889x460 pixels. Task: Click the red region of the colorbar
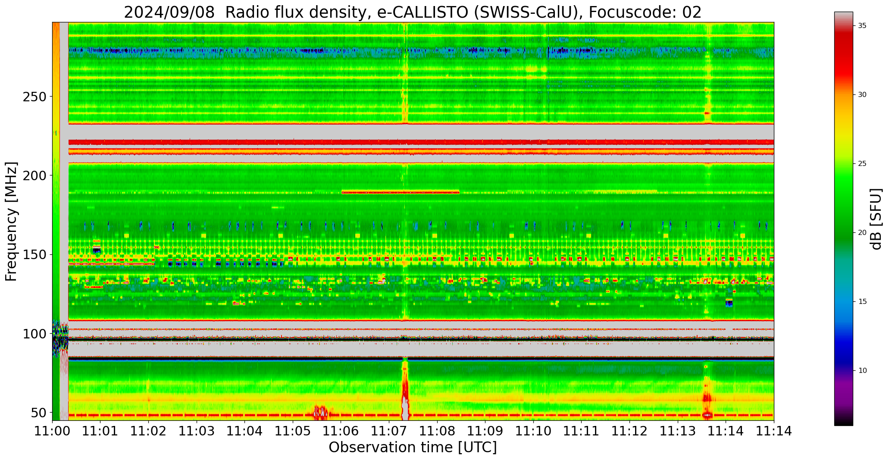click(x=843, y=56)
